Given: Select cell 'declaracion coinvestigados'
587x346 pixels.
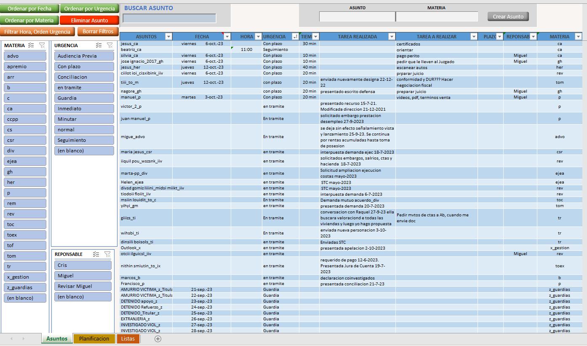Looking at the screenshot, I should coord(358,278).
